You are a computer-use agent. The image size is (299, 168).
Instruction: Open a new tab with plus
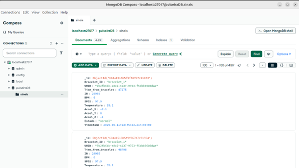coord(94,20)
